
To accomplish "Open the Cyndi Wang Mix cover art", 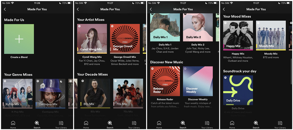I will click(92, 39).
